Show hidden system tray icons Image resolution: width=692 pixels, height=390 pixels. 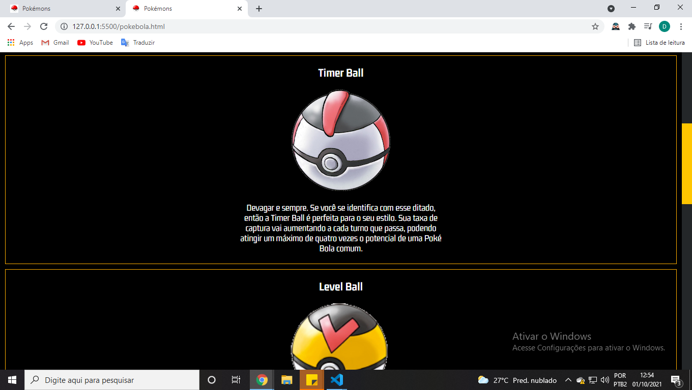[x=568, y=380]
